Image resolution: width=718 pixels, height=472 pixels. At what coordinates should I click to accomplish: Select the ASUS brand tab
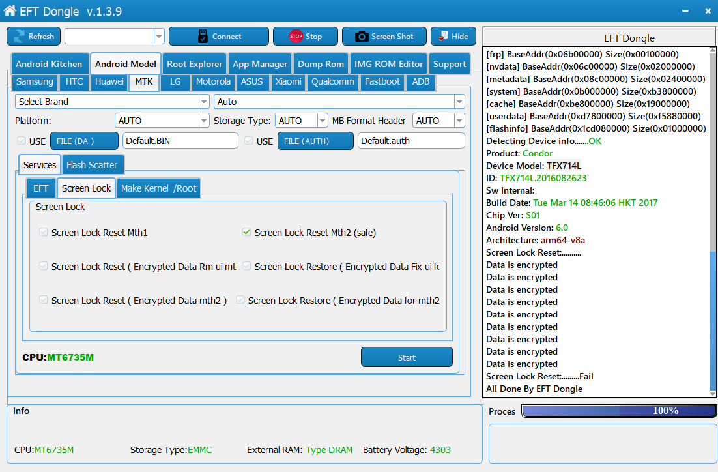click(252, 81)
